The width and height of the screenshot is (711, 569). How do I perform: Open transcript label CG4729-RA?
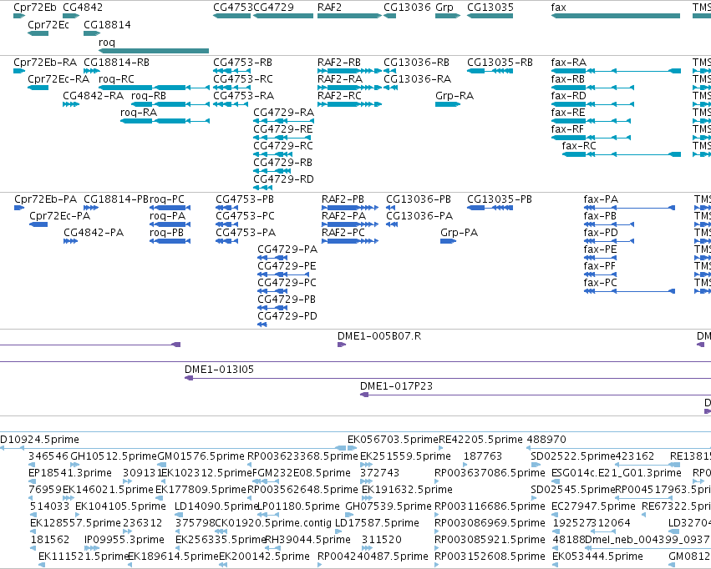pos(283,113)
